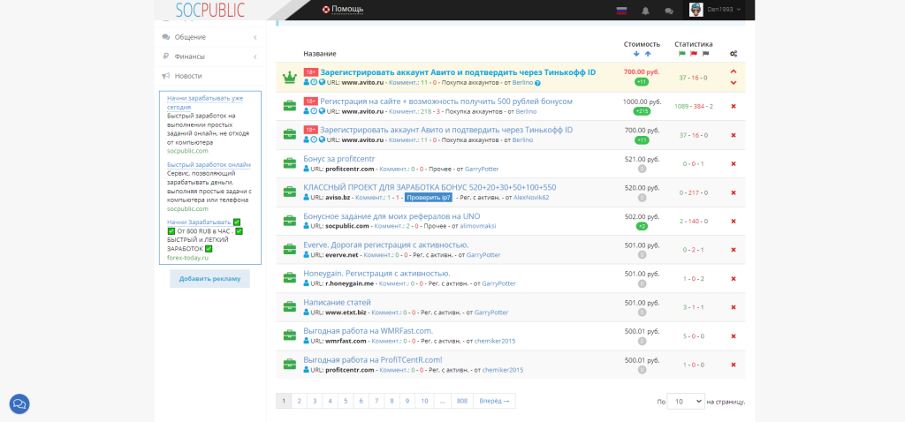Open task Honeygain. Регистрация с активностью
This screenshot has width=905, height=422.
376,274
